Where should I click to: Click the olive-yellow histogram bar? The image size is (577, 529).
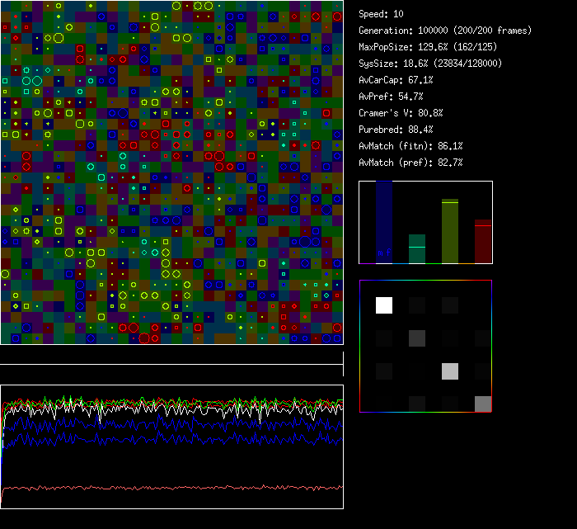450,231
